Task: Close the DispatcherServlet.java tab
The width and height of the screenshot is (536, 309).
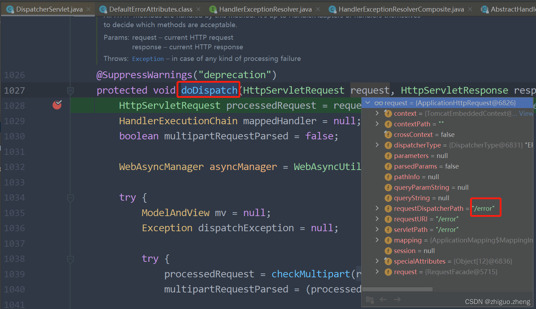Action: [88, 9]
